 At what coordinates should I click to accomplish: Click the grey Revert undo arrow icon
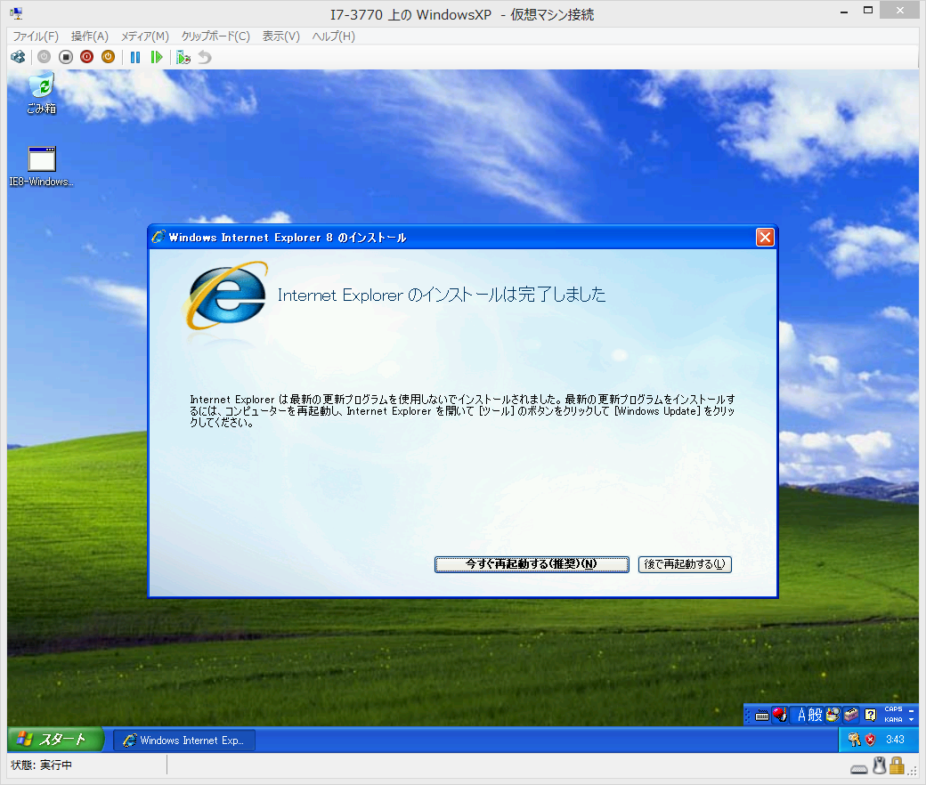[204, 57]
